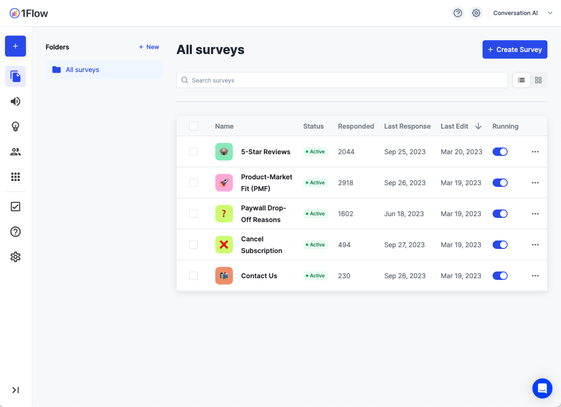Open options menu for Paywall Drop-Off Reasons
The height and width of the screenshot is (407, 561).
pos(535,214)
